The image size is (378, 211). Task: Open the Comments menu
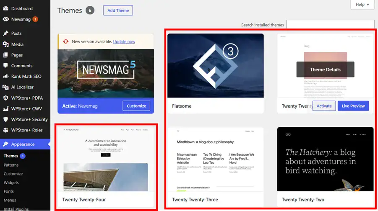tap(22, 66)
